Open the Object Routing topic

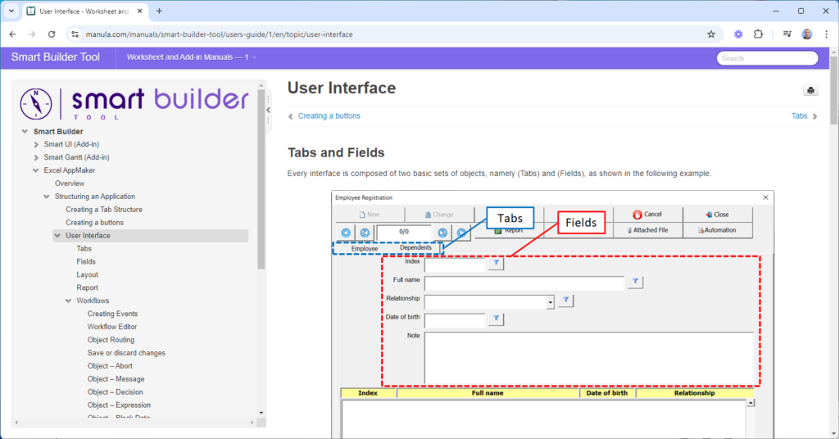click(111, 340)
